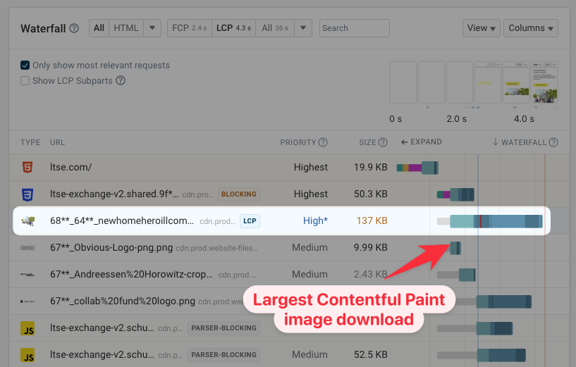Click the BLOCKING badge
The width and height of the screenshot is (576, 367).
pos(239,194)
